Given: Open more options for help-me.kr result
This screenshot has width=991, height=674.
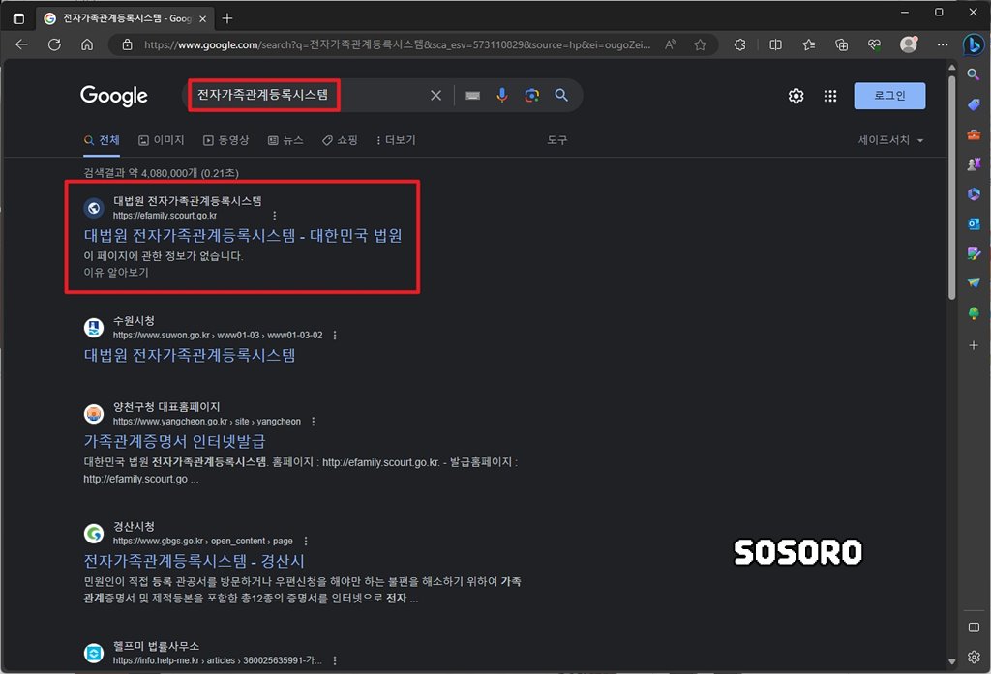Looking at the screenshot, I should pos(335,660).
